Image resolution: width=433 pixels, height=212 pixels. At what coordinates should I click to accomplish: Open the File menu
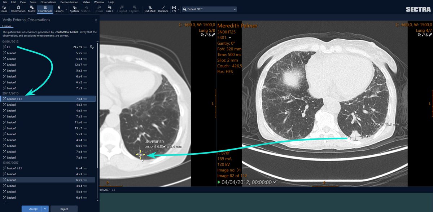click(x=5, y=2)
